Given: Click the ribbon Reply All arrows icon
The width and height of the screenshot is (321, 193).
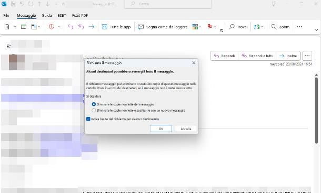Looking at the screenshot, I should pyautogui.click(x=81, y=27).
